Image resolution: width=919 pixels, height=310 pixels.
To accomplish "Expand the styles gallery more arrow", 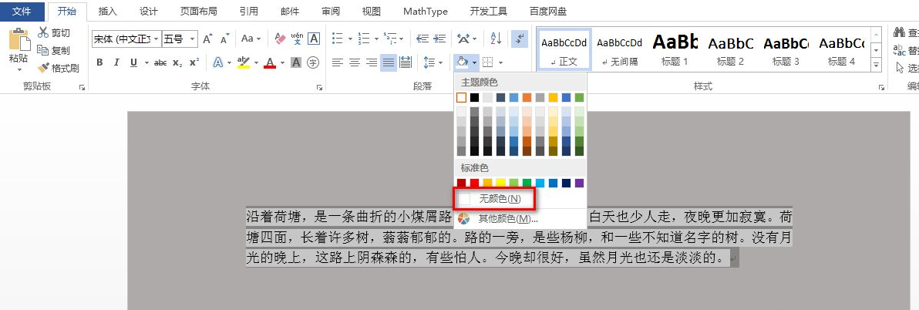I will pos(877,65).
